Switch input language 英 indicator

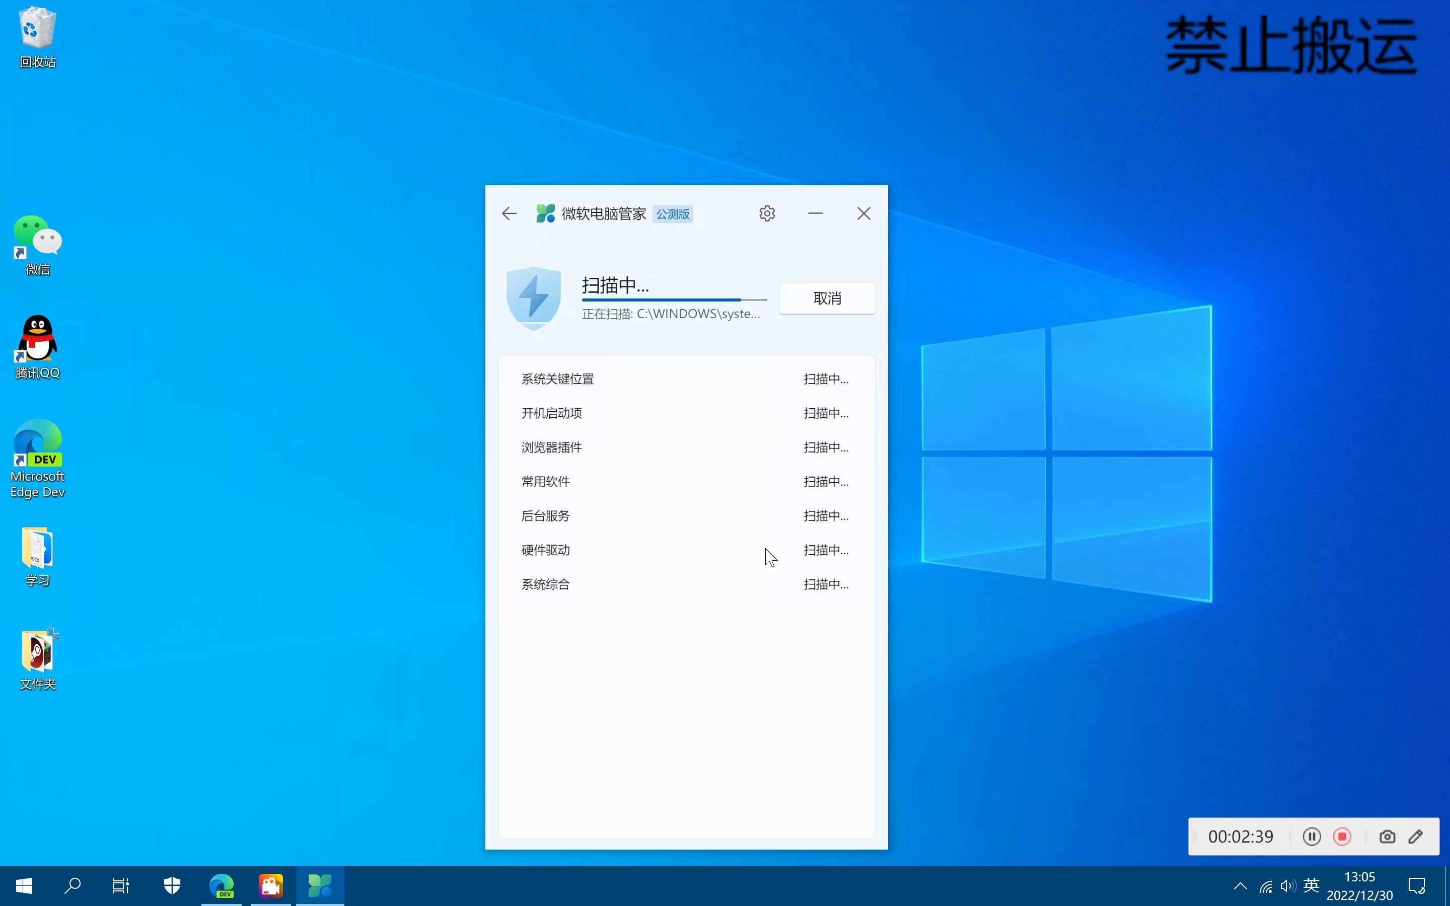click(1311, 885)
